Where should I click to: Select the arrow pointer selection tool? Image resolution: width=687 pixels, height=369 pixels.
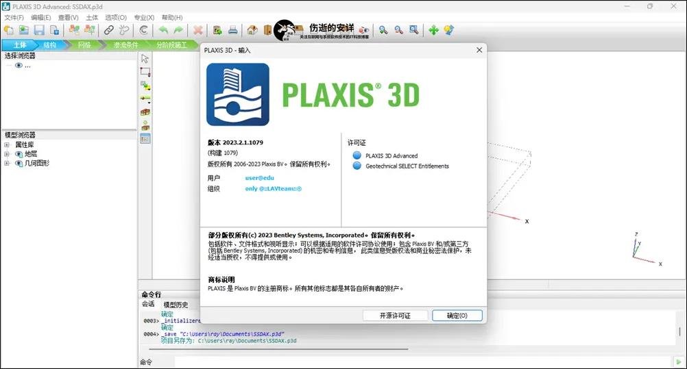pyautogui.click(x=145, y=59)
